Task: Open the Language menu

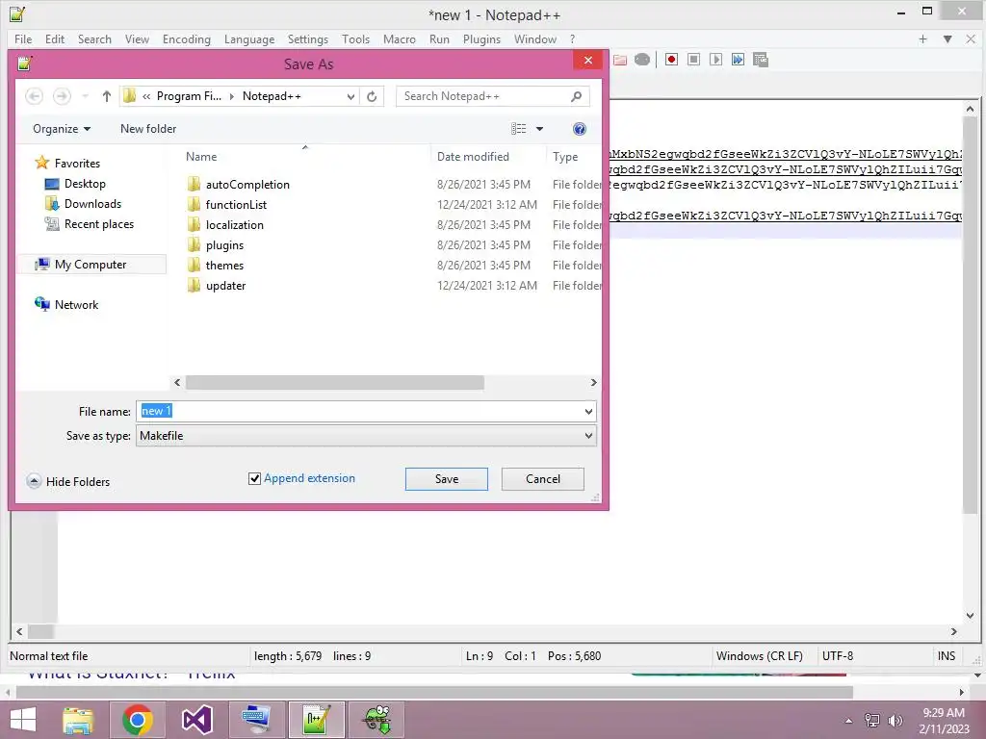Action: (249, 38)
